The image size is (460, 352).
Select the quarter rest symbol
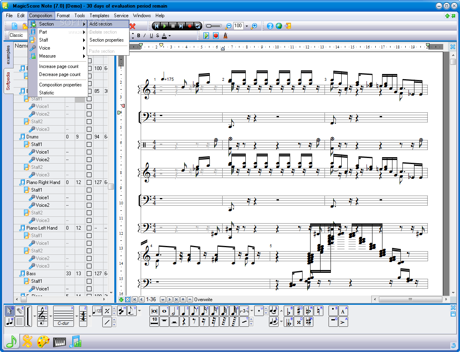[x=184, y=322]
